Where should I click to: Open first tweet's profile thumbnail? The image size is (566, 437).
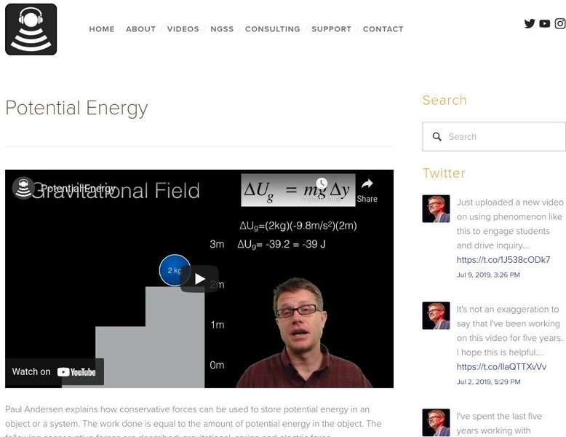click(436, 208)
